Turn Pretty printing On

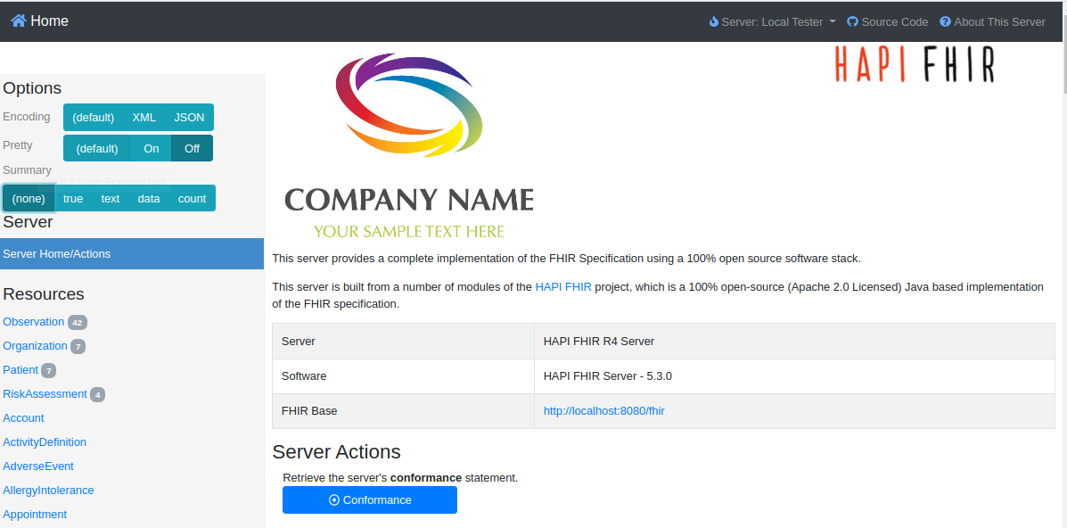[151, 148]
